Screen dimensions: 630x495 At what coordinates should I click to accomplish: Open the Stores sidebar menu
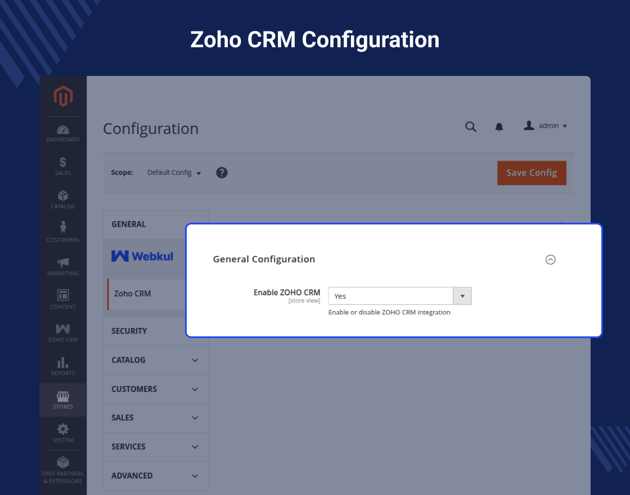(63, 400)
